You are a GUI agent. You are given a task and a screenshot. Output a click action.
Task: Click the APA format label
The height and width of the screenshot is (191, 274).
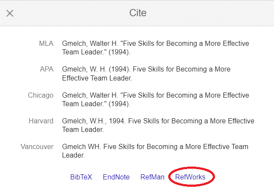[x=46, y=69]
